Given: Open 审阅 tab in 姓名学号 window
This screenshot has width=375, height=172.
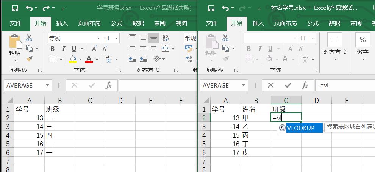Looking at the screenshot, I should point(356,23).
